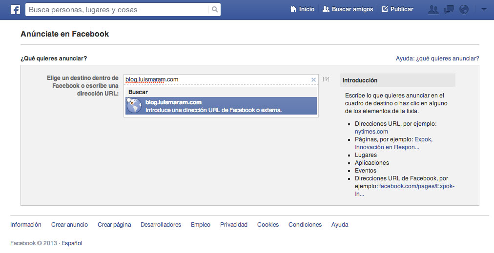
Task: Clear the destination URL with X icon
Action: (313, 79)
